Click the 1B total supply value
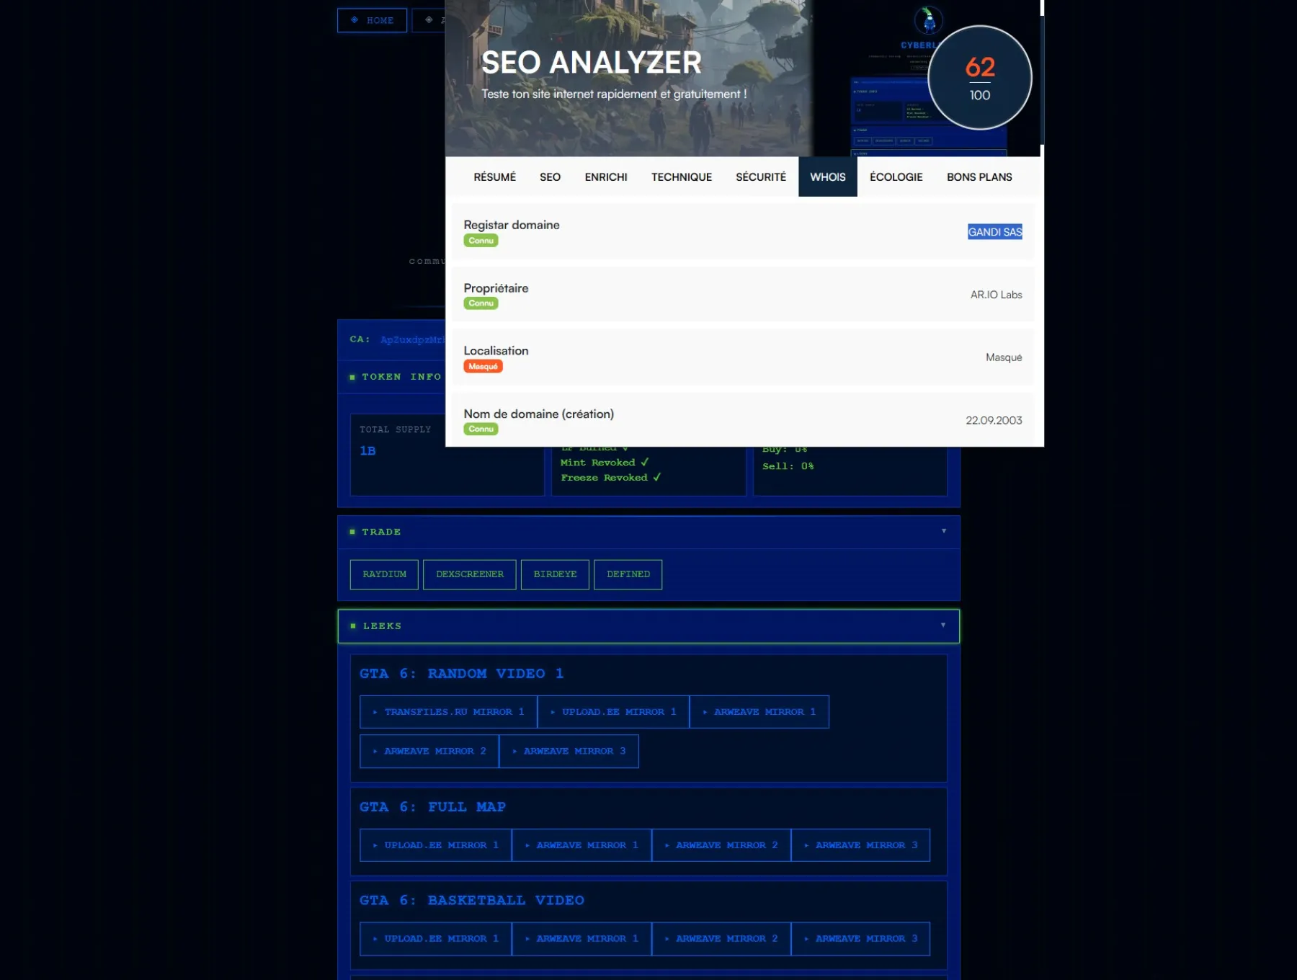1297x980 pixels. coord(367,451)
